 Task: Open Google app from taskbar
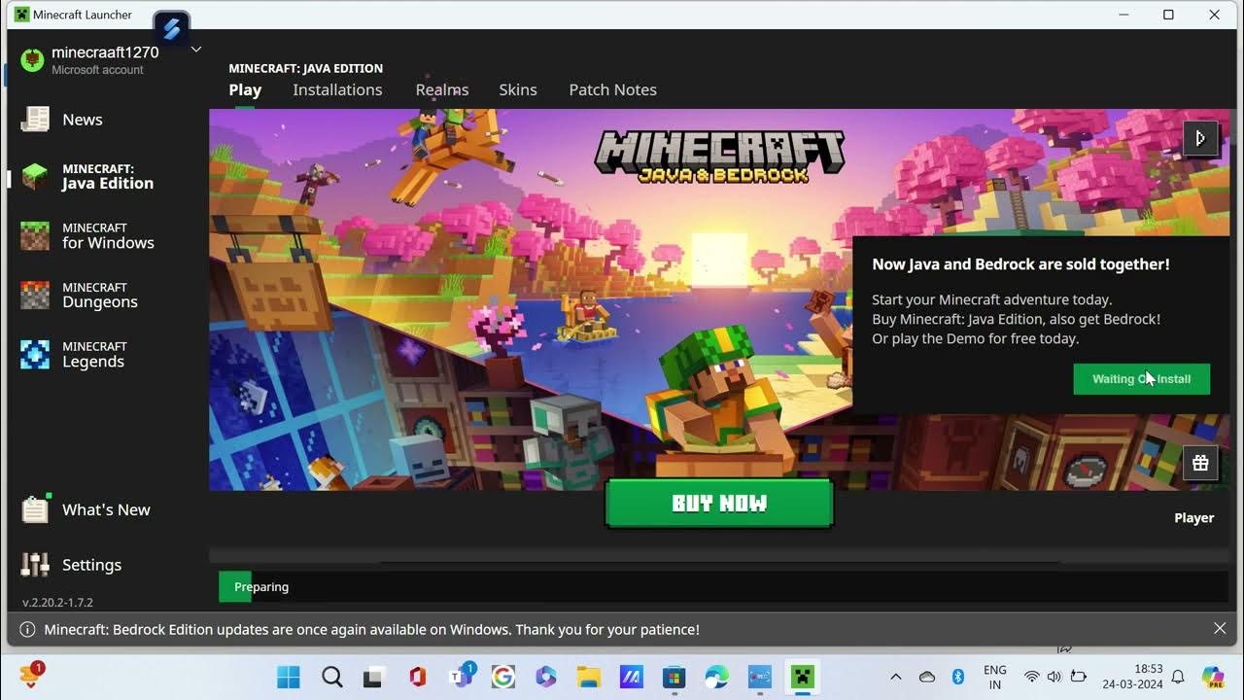coord(503,677)
